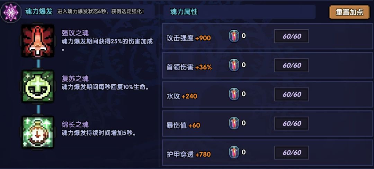The image size is (374, 169).
Task: Select the red 强攻之魂 skill icon
Action: point(38,41)
